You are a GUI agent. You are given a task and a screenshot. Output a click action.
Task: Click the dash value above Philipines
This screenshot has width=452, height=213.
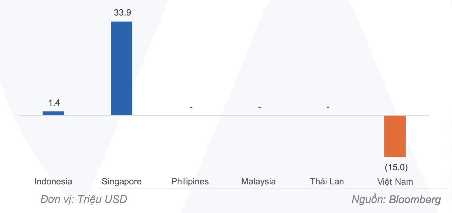(x=191, y=107)
